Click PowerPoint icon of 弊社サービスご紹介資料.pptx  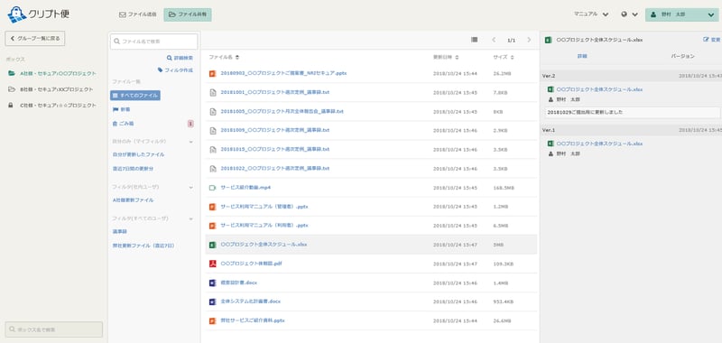213,321
